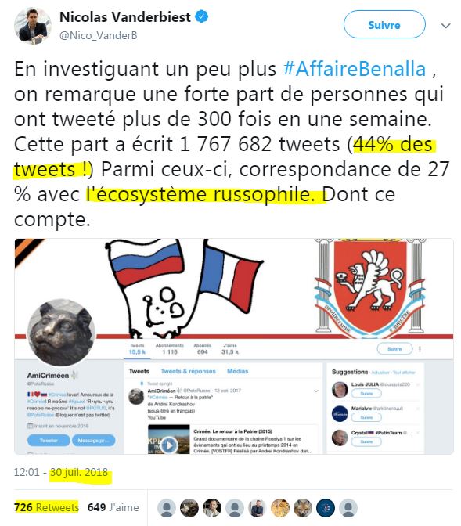Click the fox avatar among likers
The image size is (461, 526).
(303, 507)
